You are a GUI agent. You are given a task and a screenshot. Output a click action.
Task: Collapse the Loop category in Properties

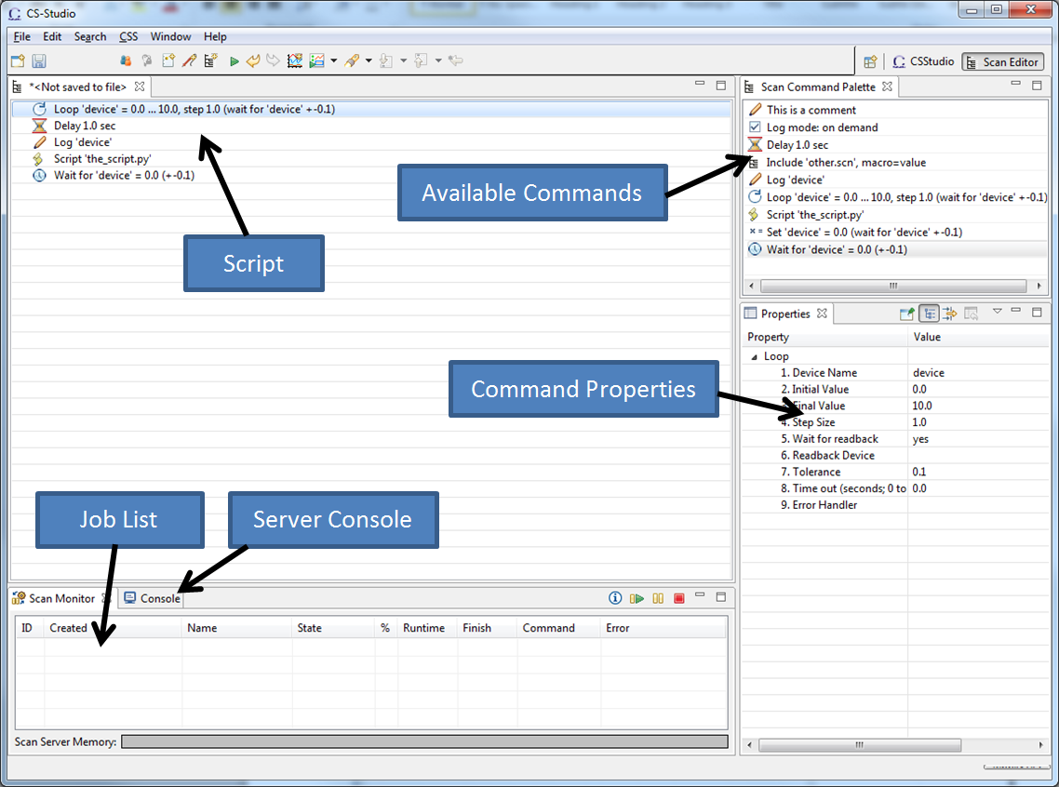(754, 356)
